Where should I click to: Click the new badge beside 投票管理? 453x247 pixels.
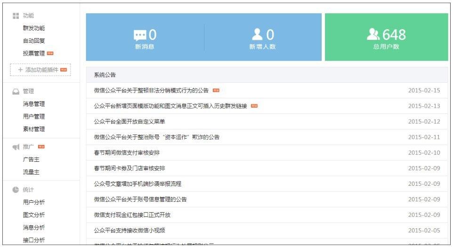(x=50, y=53)
